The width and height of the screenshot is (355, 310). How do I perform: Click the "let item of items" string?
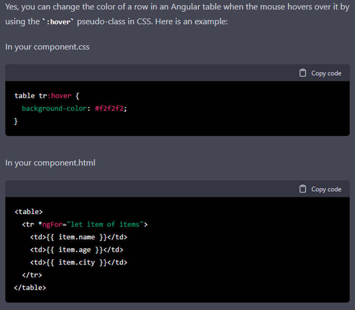104,224
